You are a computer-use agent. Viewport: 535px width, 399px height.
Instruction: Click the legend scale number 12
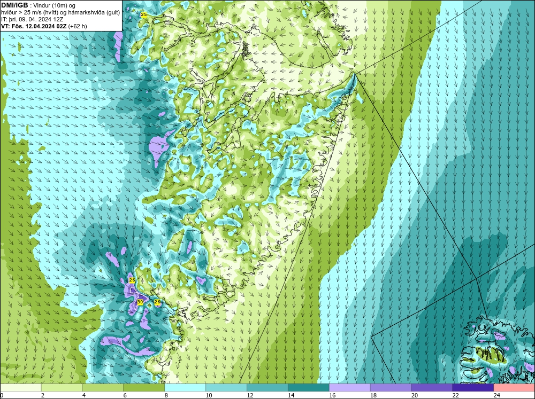click(x=250, y=395)
